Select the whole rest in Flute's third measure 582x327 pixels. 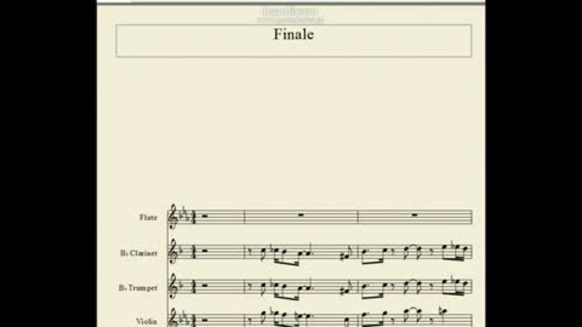[x=415, y=214]
